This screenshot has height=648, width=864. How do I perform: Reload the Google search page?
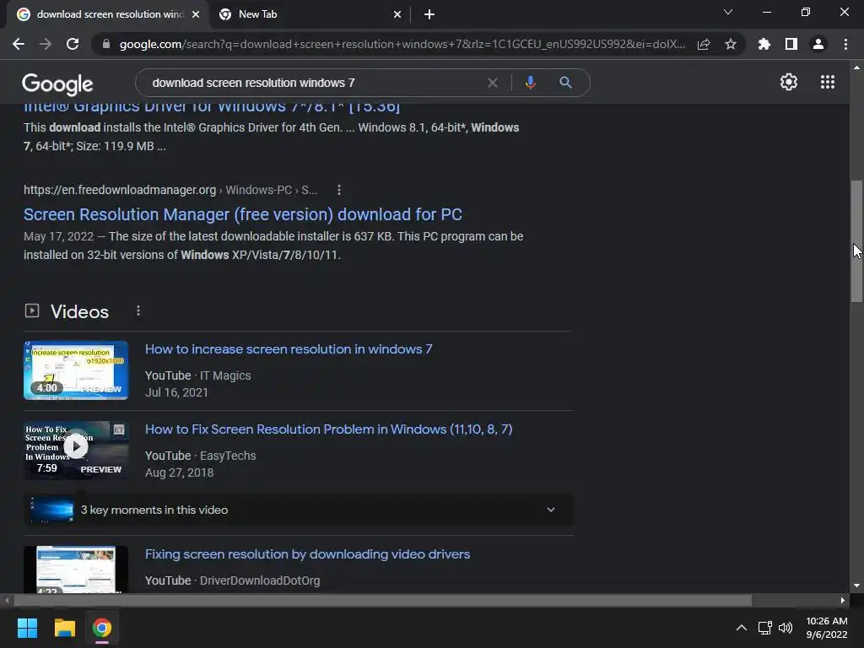pyautogui.click(x=73, y=44)
